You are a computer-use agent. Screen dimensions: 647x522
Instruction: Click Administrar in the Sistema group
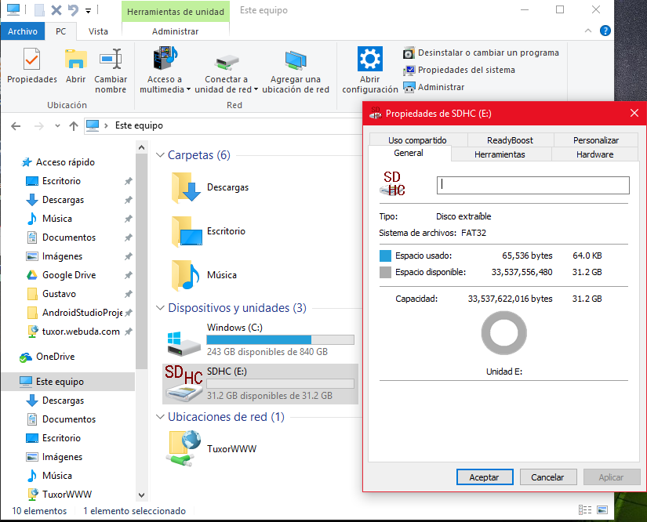click(434, 87)
